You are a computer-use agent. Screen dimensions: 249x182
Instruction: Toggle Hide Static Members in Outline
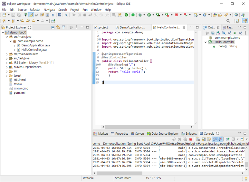(229, 33)
